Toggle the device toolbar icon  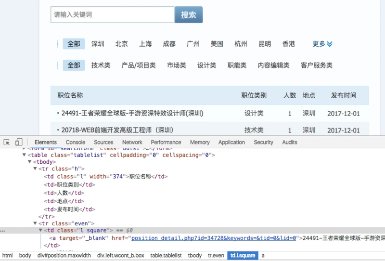point(19,142)
